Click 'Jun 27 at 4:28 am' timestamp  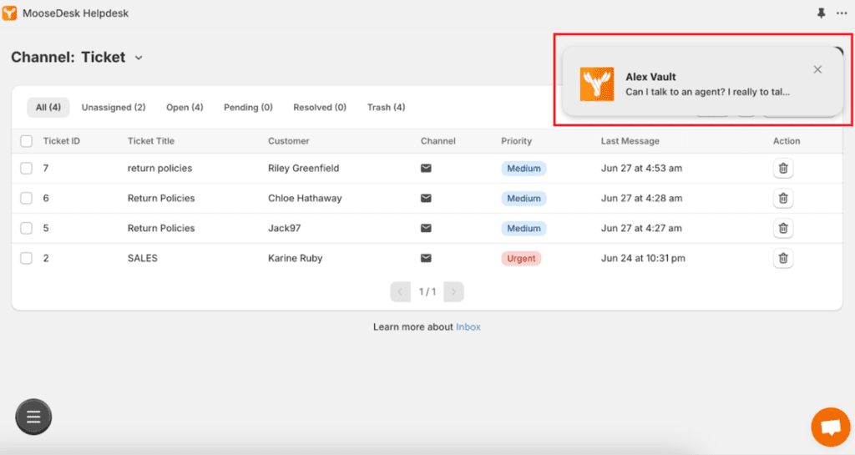[x=641, y=199]
